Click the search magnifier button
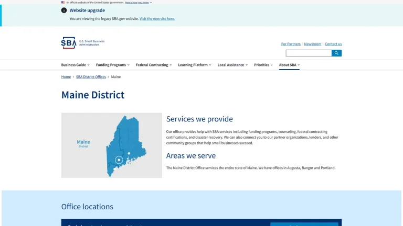This screenshot has width=403, height=226. pyautogui.click(x=336, y=53)
